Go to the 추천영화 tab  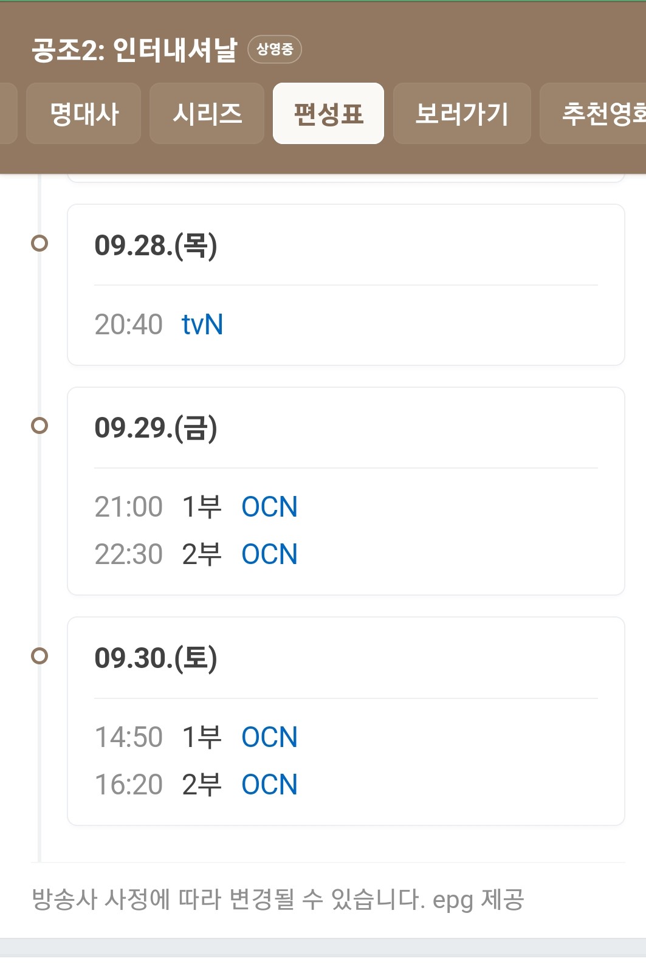tap(593, 114)
